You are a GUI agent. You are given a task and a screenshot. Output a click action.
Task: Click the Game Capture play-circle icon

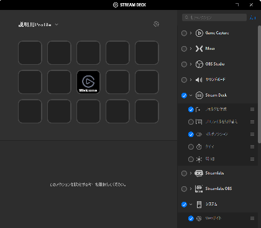[x=199, y=33]
